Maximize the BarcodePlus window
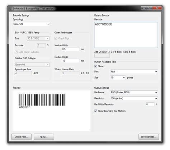This screenshot has height=150, width=170. (150, 8)
